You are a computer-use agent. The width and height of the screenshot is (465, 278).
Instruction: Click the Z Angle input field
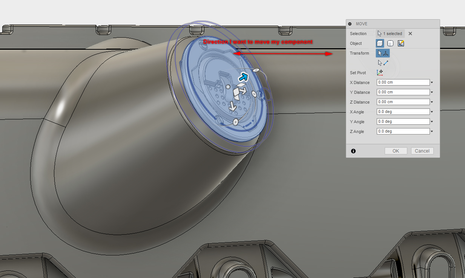point(403,131)
